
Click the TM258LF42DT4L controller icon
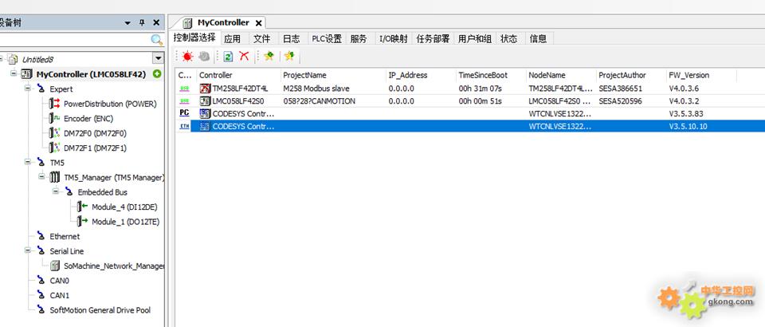205,89
